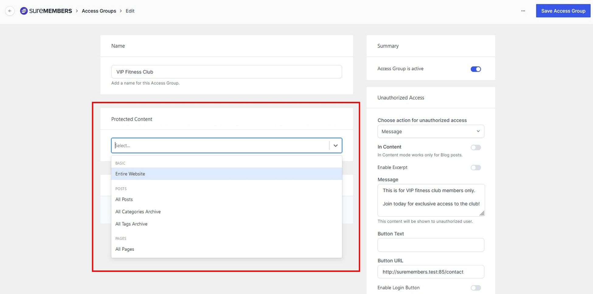Screen dimensions: 593x294
Task: Click the POSTS group heading
Action: tap(121, 189)
